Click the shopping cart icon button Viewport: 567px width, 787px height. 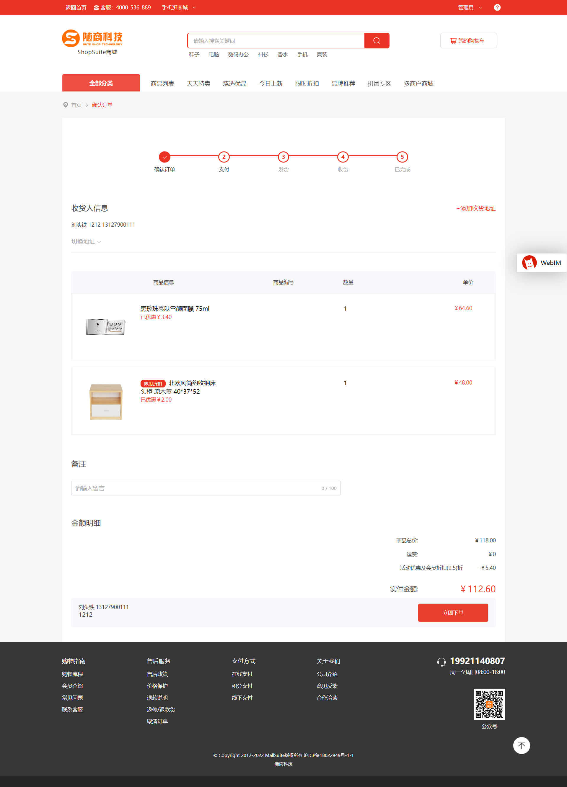(x=468, y=41)
